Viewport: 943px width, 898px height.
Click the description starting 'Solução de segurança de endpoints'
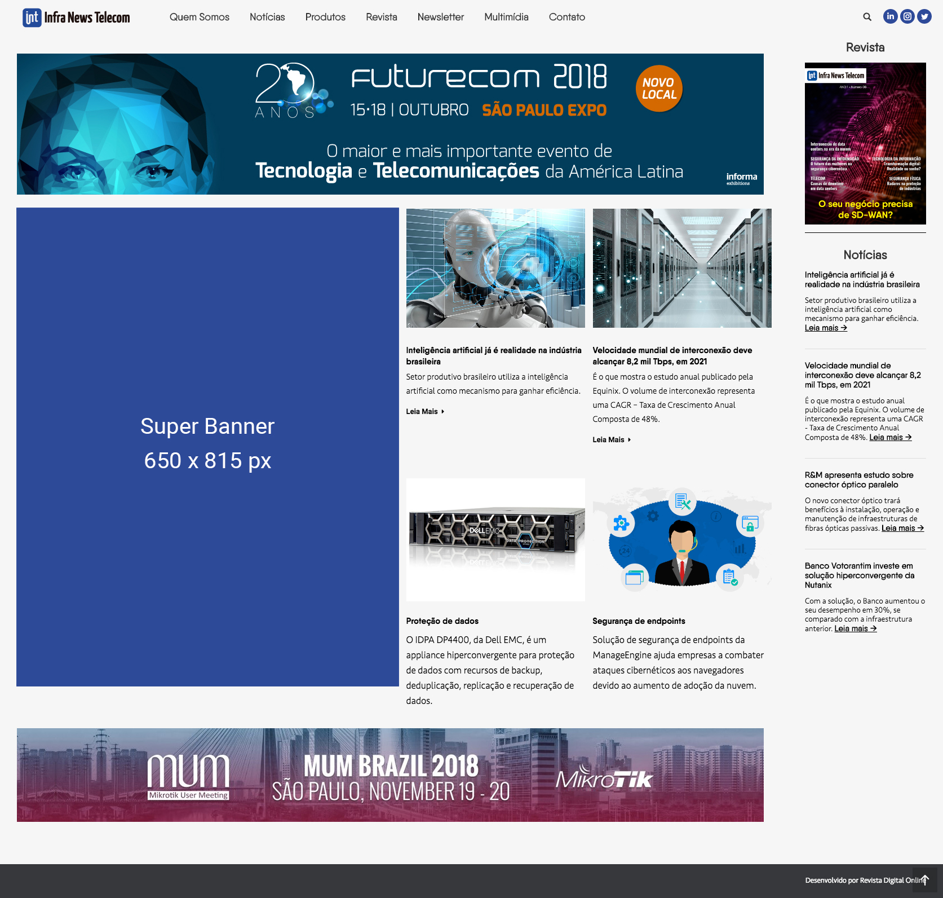pos(678,663)
